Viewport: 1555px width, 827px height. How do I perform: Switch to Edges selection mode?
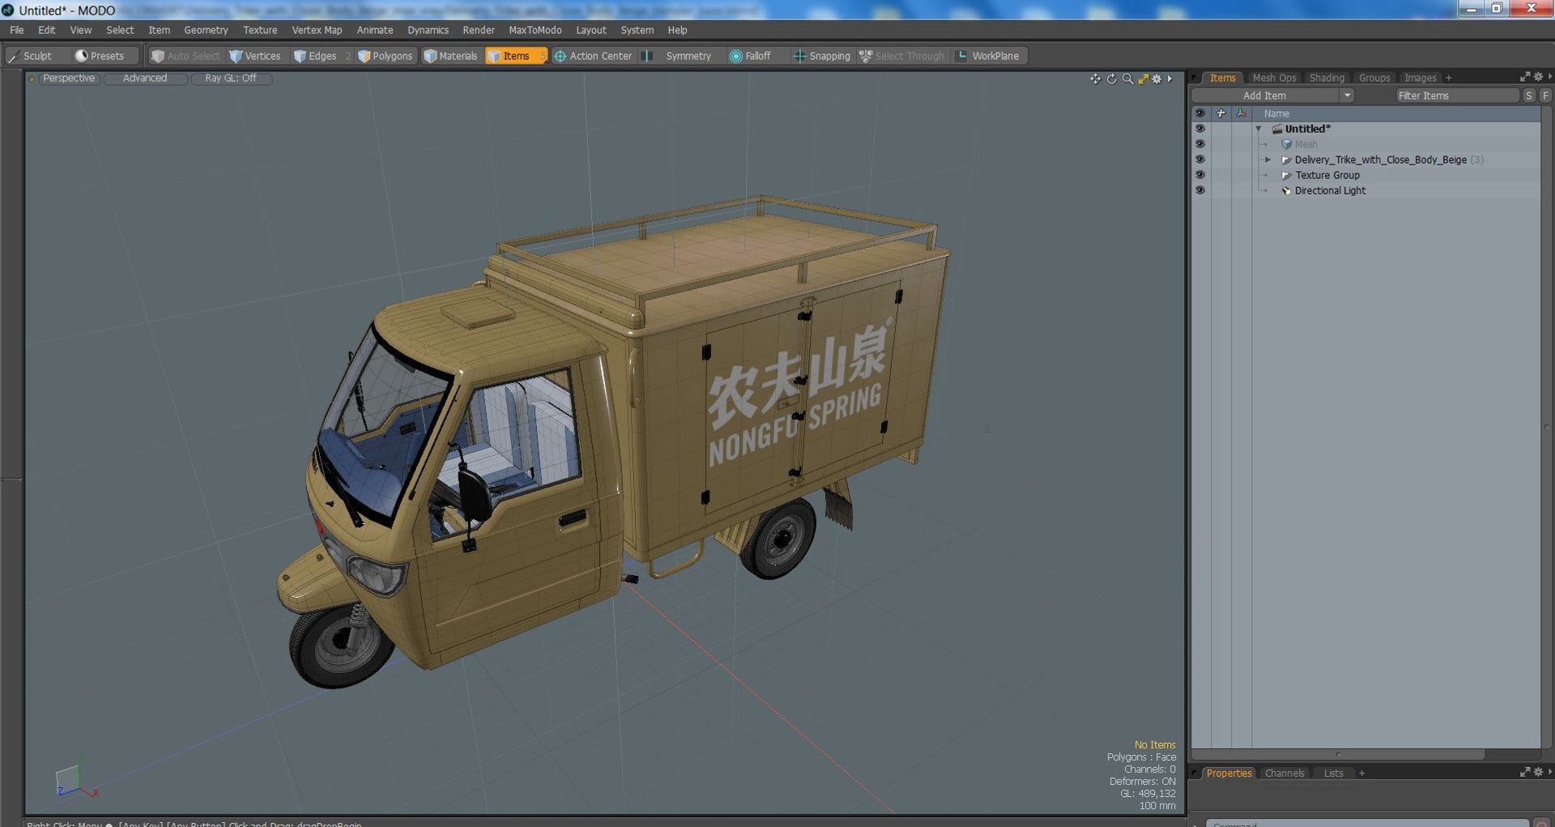click(x=315, y=56)
